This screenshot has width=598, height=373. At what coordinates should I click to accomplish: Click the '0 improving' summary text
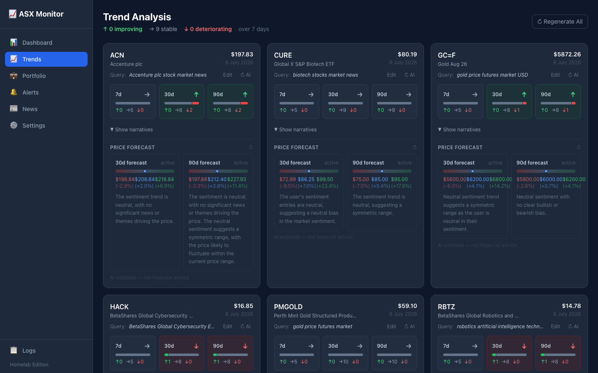[x=123, y=29]
